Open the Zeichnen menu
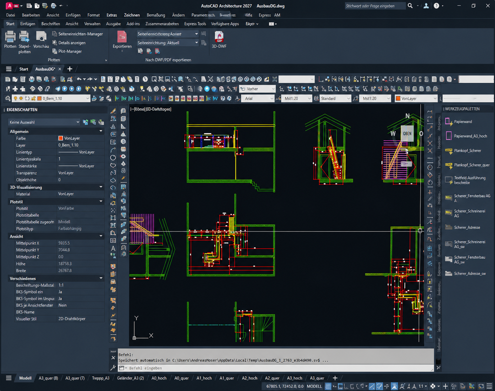The height and width of the screenshot is (391, 495). [132, 15]
